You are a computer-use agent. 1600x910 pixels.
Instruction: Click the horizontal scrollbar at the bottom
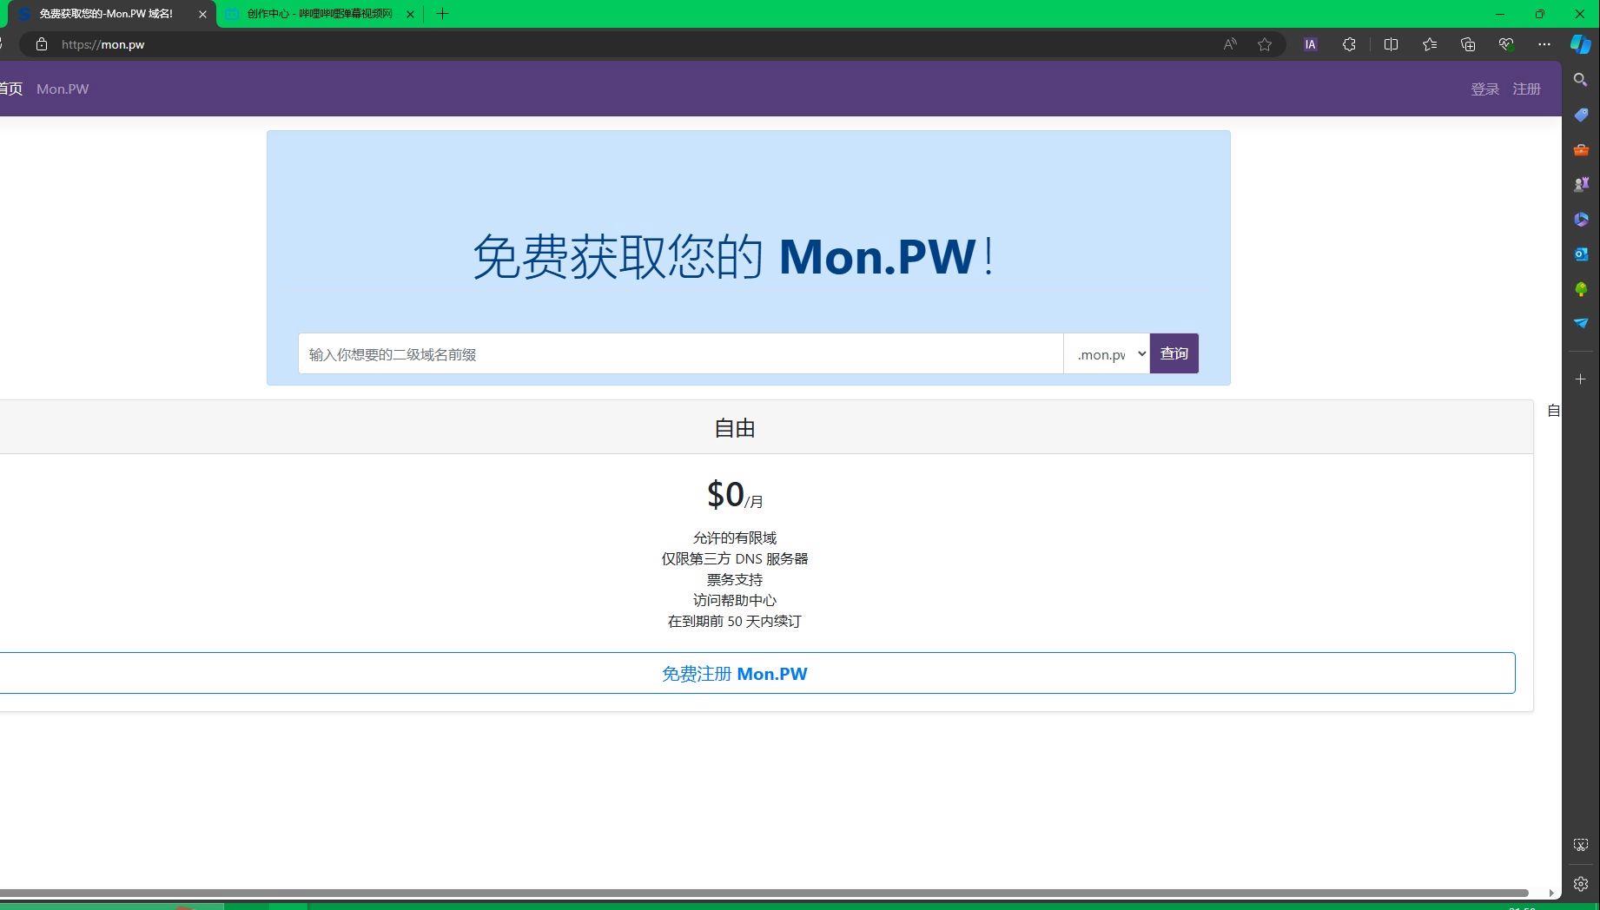click(763, 893)
